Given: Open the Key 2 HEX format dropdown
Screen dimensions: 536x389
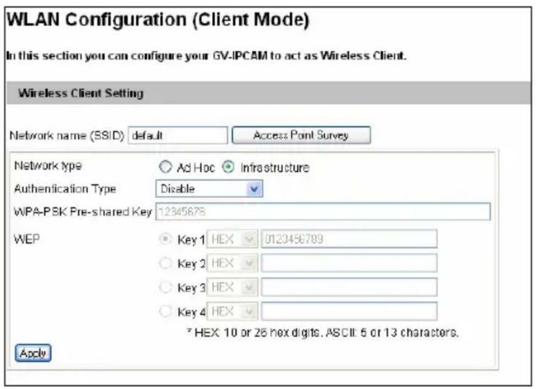Looking at the screenshot, I should [232, 263].
